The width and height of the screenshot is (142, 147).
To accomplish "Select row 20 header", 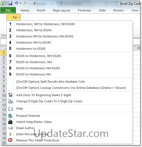I will (4, 143).
